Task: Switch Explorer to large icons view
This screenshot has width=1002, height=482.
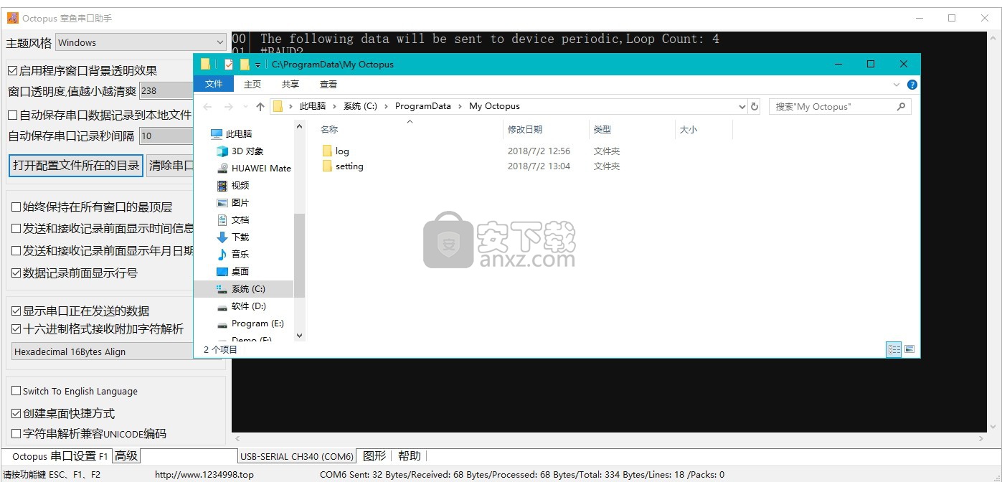Action: [x=909, y=350]
